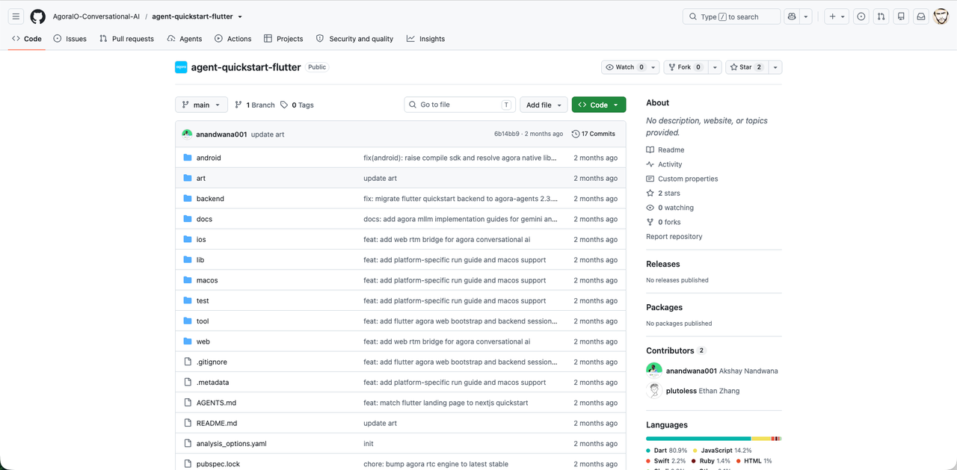Open the Activity link in About

point(664,164)
